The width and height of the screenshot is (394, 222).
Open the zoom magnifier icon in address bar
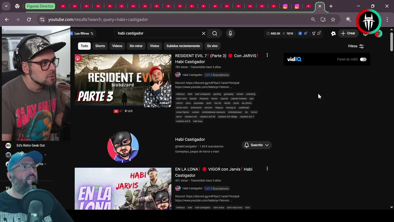[313, 19]
